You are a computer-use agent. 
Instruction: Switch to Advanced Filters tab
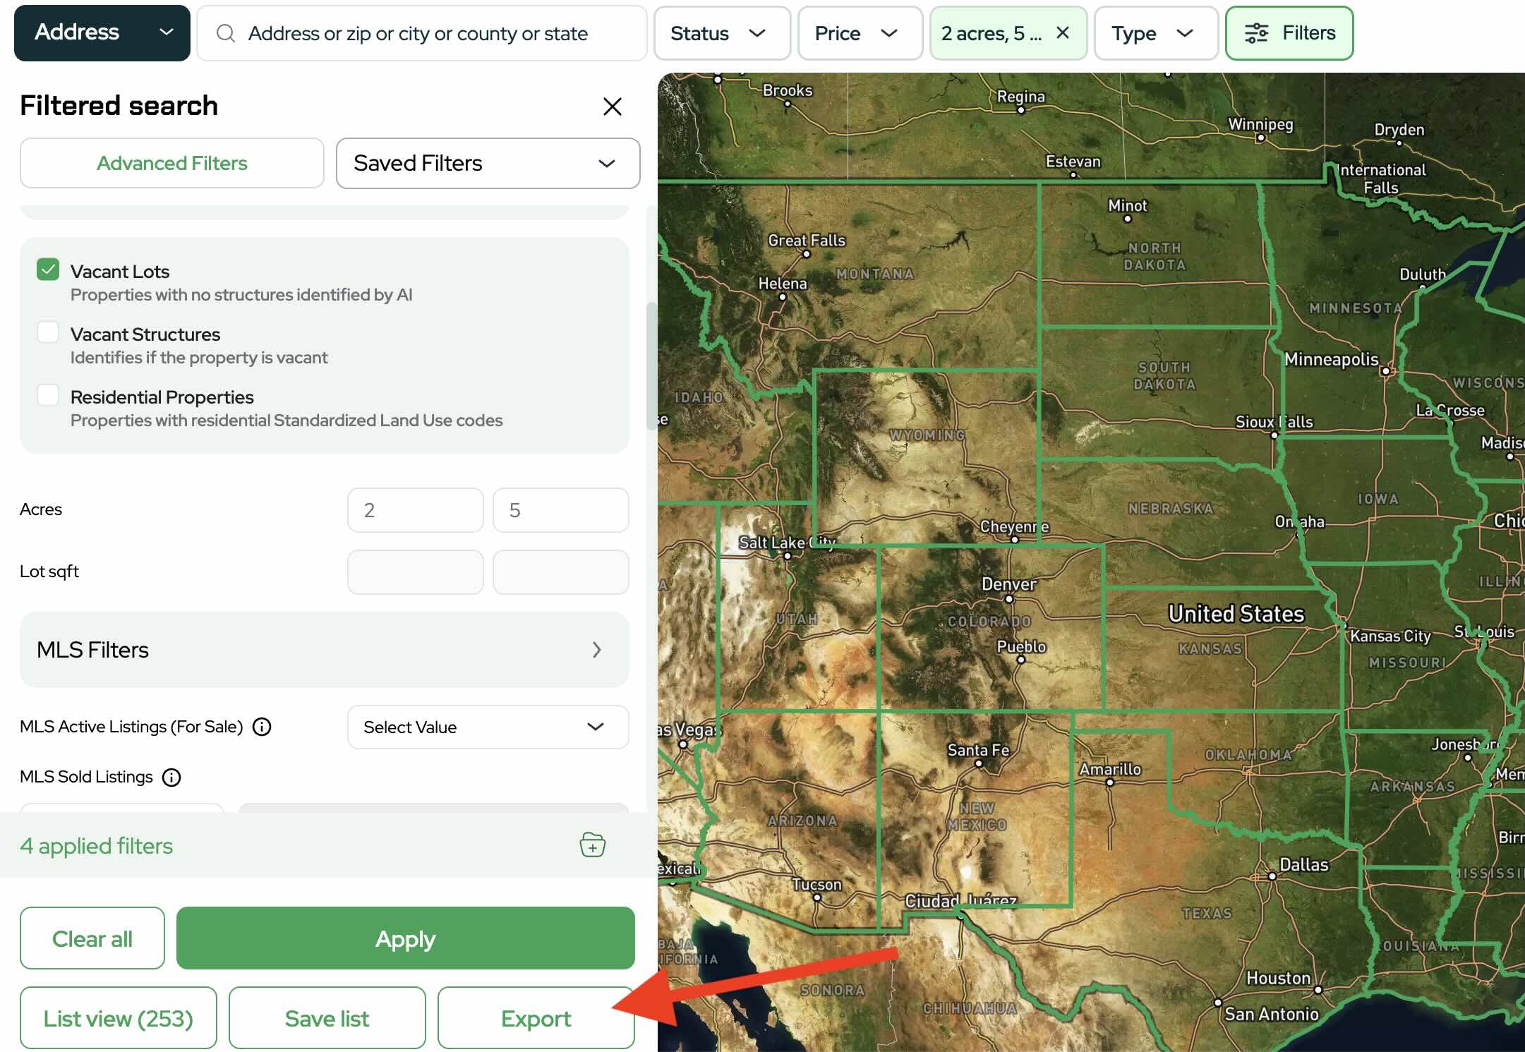click(x=171, y=163)
